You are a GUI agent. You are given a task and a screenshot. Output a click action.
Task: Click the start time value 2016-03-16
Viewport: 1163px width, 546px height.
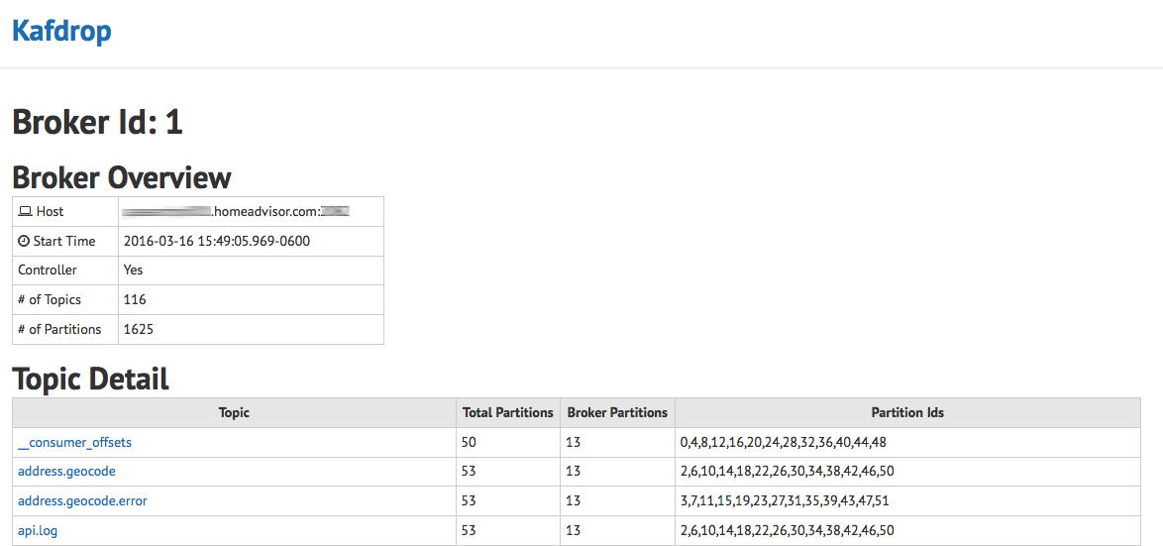coord(216,241)
